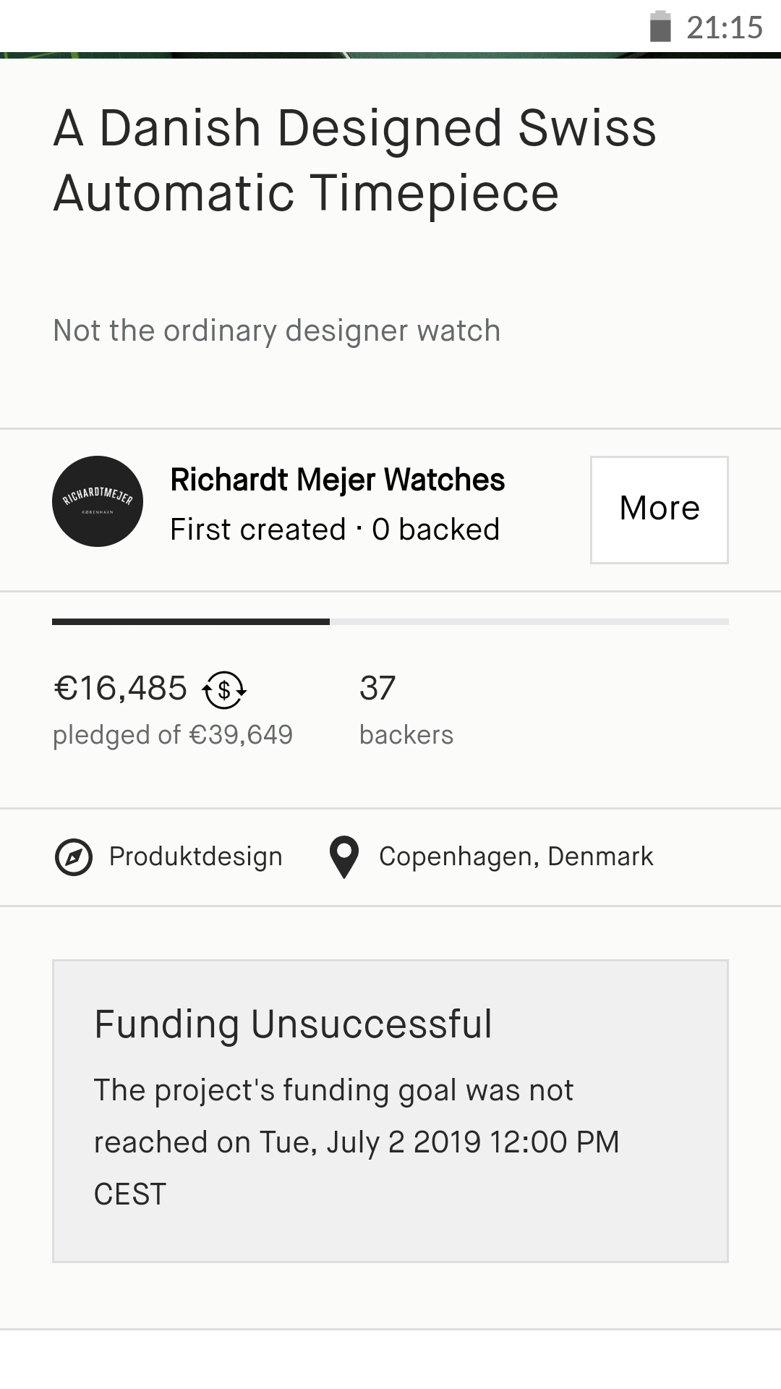Tap the project header image strip

tap(390, 55)
